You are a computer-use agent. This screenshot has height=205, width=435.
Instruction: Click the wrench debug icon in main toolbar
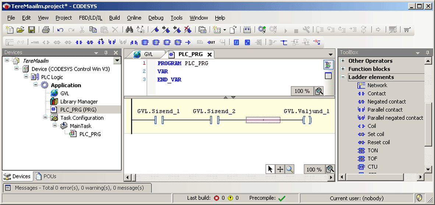pos(307,29)
